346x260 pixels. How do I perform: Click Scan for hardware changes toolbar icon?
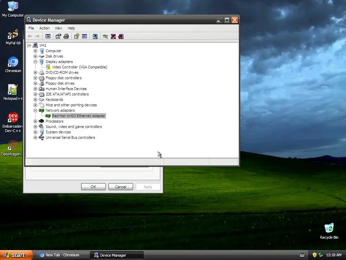pos(95,36)
